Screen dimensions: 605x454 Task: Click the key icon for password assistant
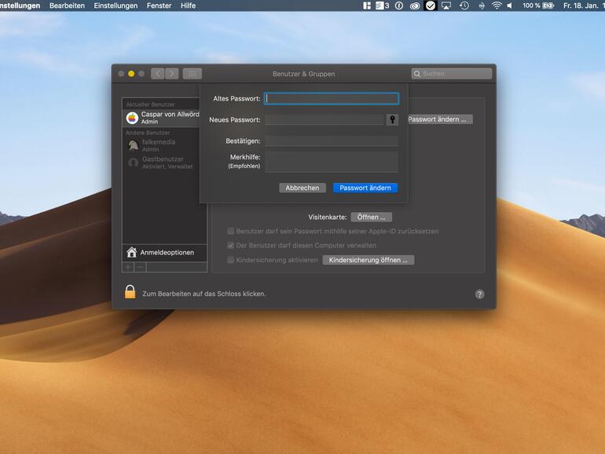click(x=393, y=119)
